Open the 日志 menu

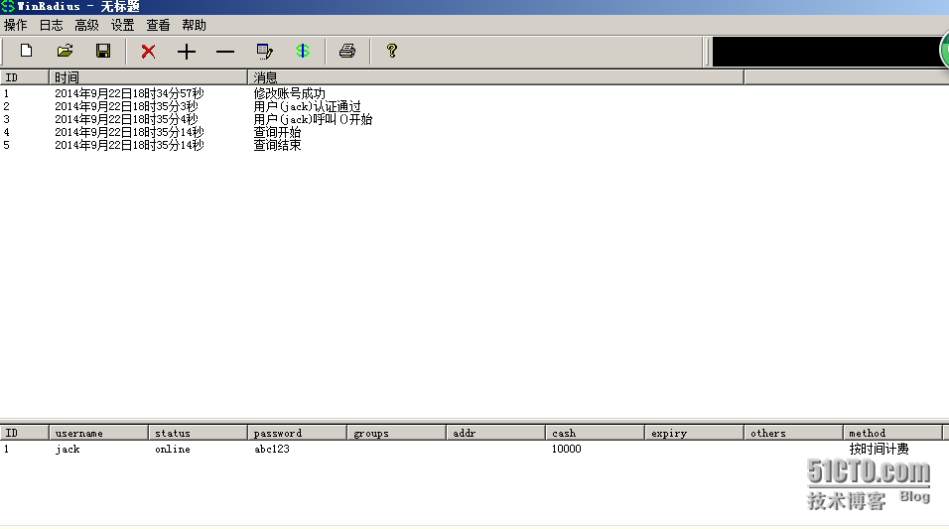(51, 26)
